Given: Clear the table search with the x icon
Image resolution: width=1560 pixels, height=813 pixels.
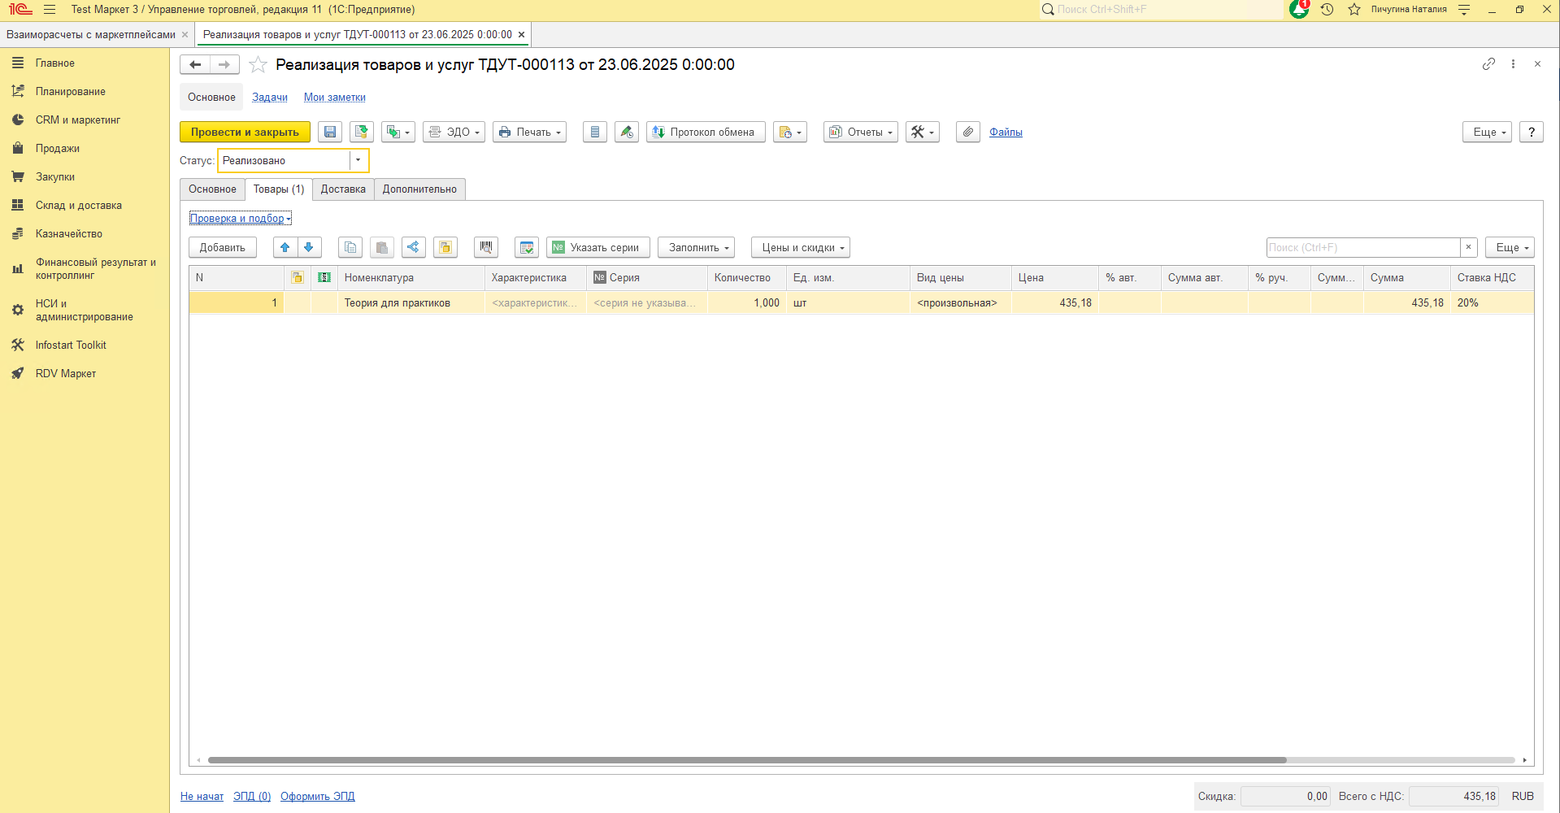Looking at the screenshot, I should (x=1468, y=247).
